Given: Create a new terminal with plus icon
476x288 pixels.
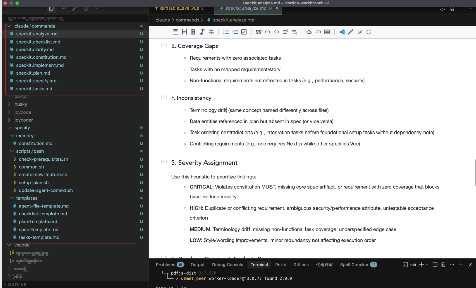Looking at the screenshot, I should coord(421,265).
